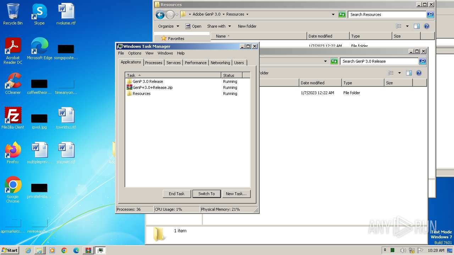The height and width of the screenshot is (255, 454).
Task: Open Windows Media Player taskbar icon
Action: (52, 250)
